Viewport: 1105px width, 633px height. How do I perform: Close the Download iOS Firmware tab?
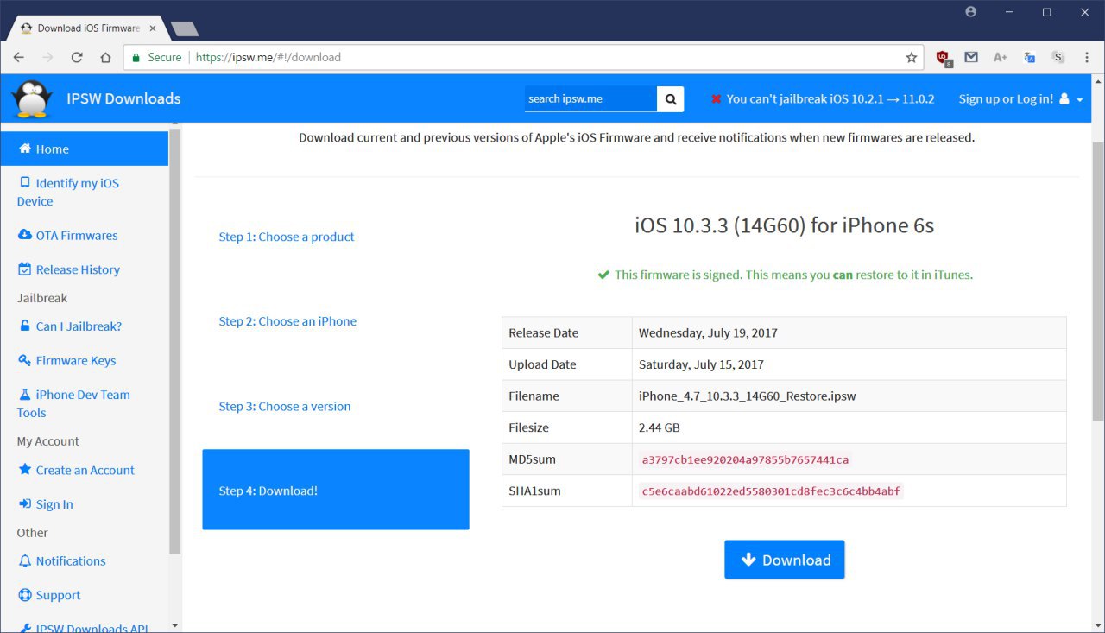153,28
